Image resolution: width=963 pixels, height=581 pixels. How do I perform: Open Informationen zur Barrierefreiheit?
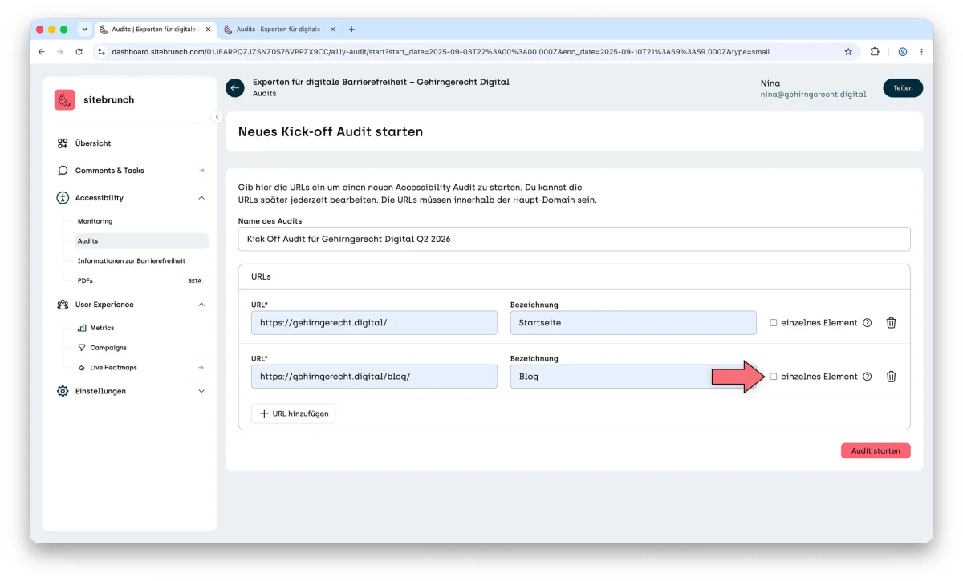pyautogui.click(x=132, y=261)
